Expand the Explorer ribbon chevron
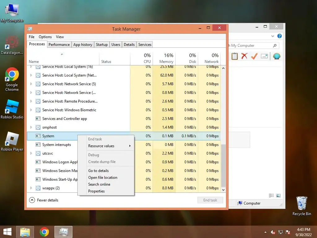This screenshot has width=317, height=238. [x=272, y=36]
